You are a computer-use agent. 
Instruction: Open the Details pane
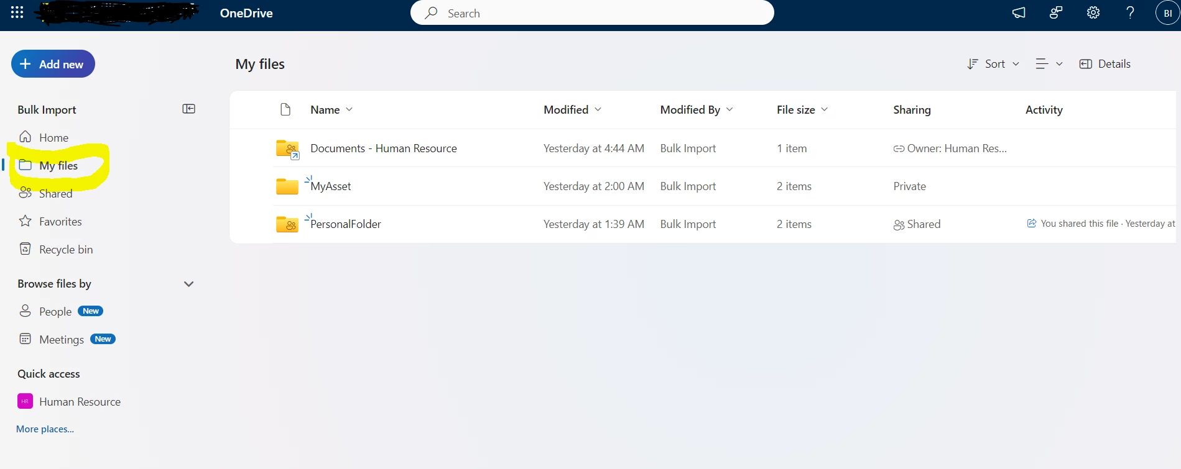point(1105,64)
